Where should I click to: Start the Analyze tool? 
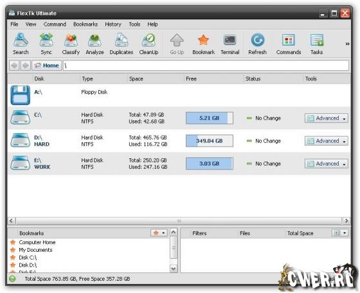pyautogui.click(x=94, y=44)
